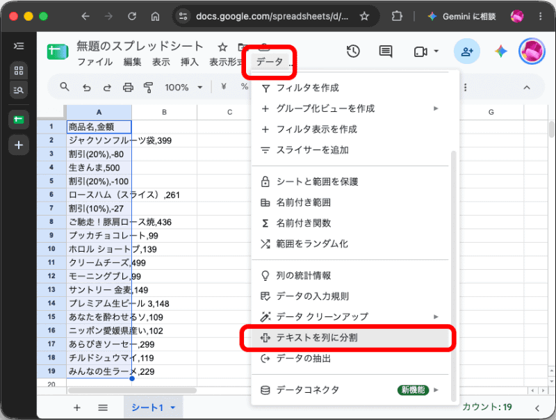This screenshot has height=420, width=556.
Task: Open the extensions puzzle icon
Action: 396,16
